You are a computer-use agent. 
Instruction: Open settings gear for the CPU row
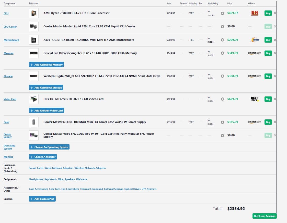(222, 13)
